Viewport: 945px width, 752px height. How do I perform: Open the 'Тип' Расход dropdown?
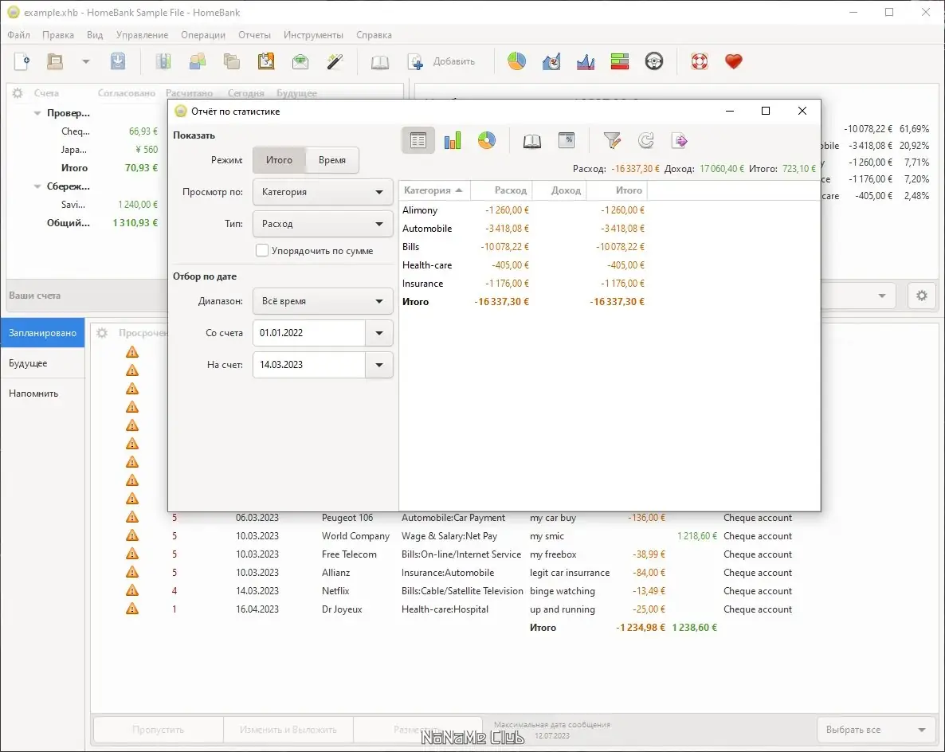pos(323,224)
